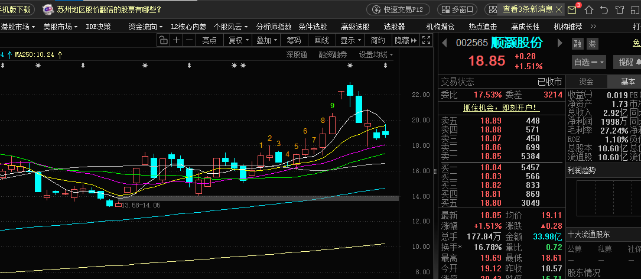Image resolution: width=641 pixels, height=279 pixels.
Task: Click the 筹码 toolbar button
Action: (294, 40)
